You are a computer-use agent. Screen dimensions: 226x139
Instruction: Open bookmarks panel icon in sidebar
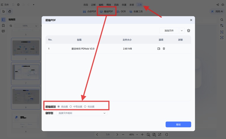point(3,25)
